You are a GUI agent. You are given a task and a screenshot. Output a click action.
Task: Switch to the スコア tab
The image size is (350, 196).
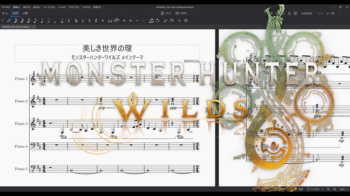pos(15,13)
